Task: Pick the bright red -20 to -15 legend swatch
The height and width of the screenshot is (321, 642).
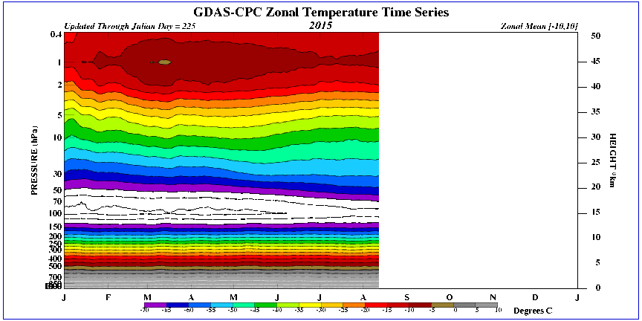Action: [x=376, y=305]
